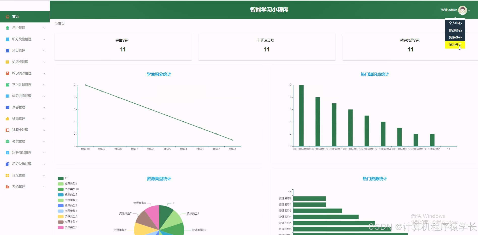Toggle legend item 资源类型5
478x235 pixels.
click(x=68, y=211)
